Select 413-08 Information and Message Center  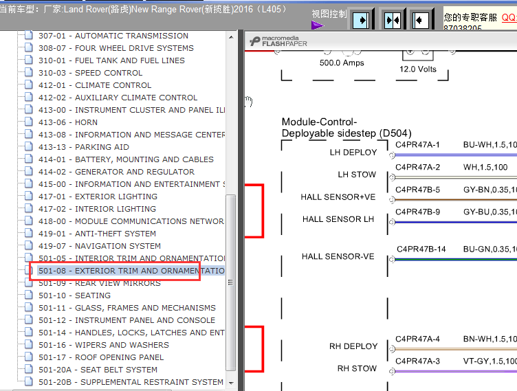(x=131, y=135)
